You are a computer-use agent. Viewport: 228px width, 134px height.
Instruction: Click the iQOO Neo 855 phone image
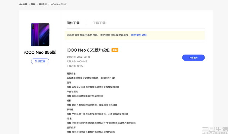point(40,35)
